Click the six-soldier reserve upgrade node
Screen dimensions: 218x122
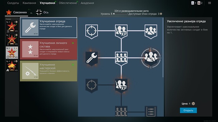point(121,58)
